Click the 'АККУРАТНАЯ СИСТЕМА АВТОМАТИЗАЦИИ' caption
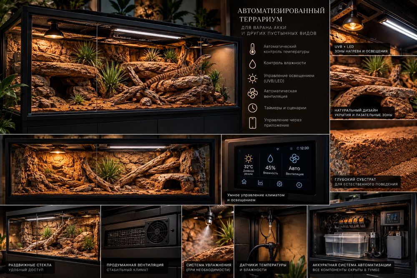This screenshot has height=278, width=417. point(352,265)
